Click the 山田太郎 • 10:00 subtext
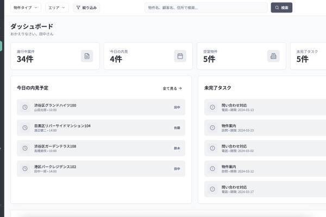 45,110
